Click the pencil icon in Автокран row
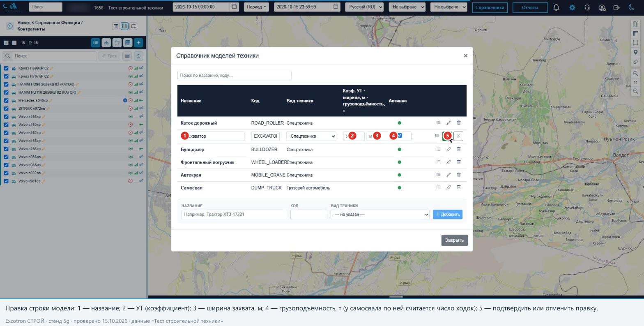Viewport: 644px width, 326px height. click(x=448, y=175)
